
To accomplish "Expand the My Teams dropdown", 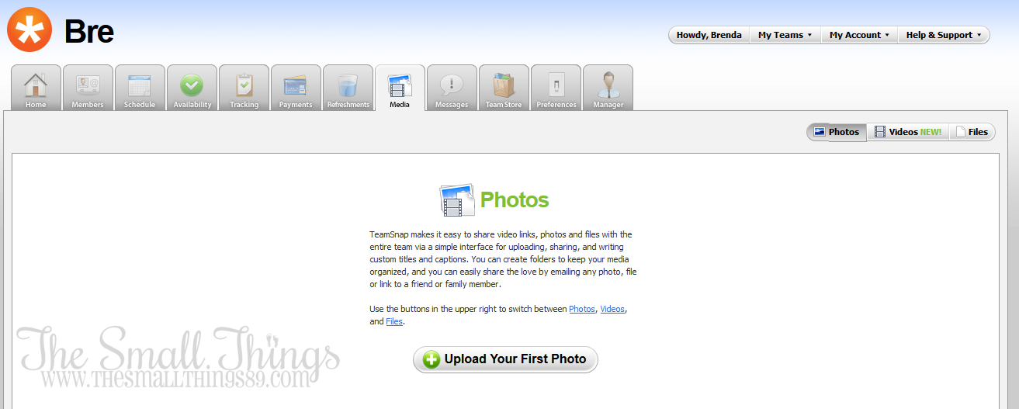I will coord(785,35).
